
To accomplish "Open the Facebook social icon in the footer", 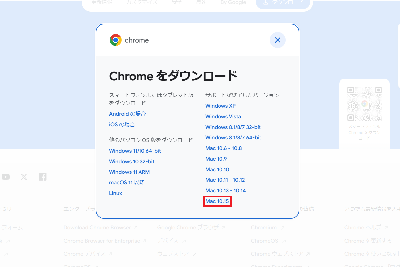I will 43,177.
